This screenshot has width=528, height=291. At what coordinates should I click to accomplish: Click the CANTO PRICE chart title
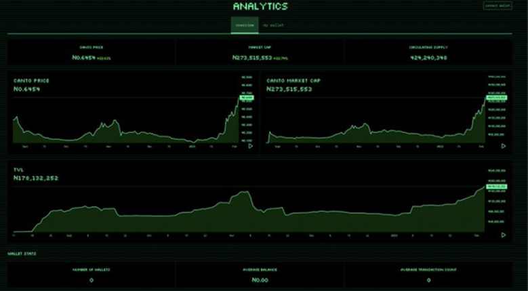coord(31,81)
